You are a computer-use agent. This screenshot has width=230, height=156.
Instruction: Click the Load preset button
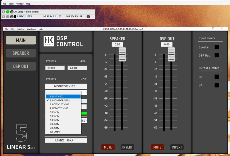(x=77, y=68)
